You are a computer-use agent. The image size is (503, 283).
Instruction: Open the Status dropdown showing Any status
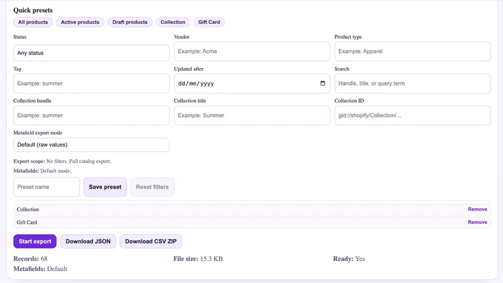point(91,53)
